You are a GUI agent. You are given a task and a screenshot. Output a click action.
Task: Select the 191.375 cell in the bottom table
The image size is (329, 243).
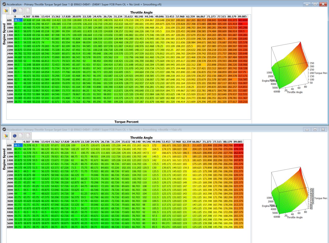coord(238,227)
